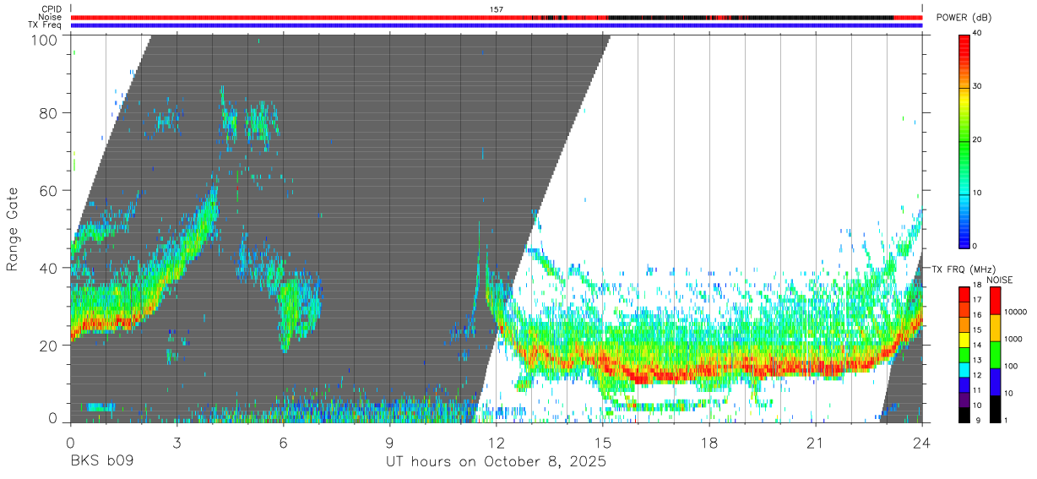Click y-axis tick label 20
Viewport: 1037px width, 479px height.
(x=48, y=346)
